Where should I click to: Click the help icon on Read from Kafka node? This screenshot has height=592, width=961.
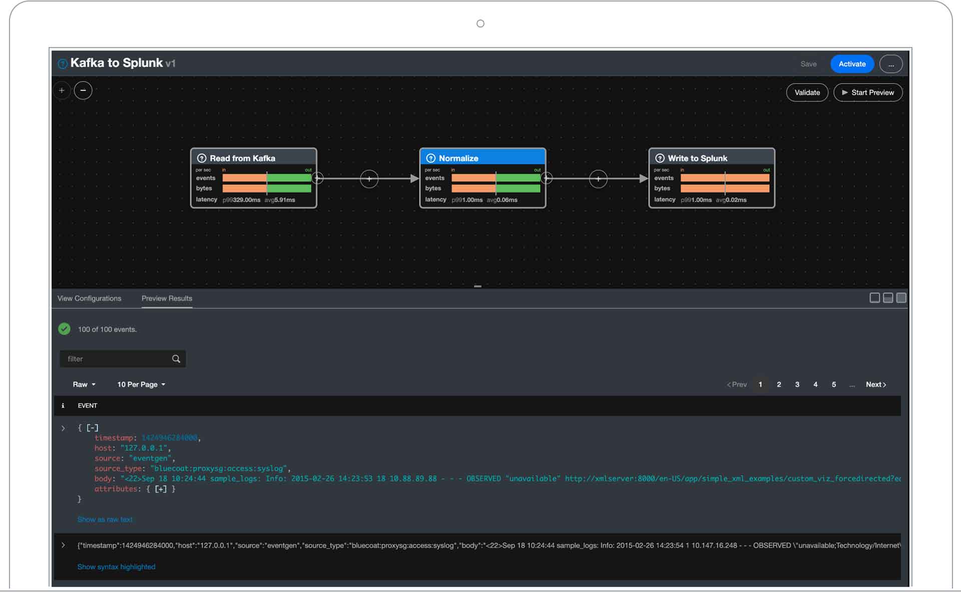(202, 158)
